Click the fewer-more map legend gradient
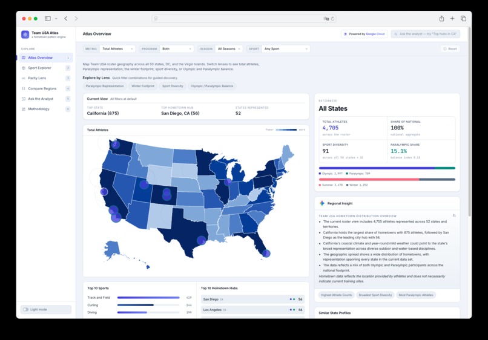The height and width of the screenshot is (340, 488). [x=286, y=129]
